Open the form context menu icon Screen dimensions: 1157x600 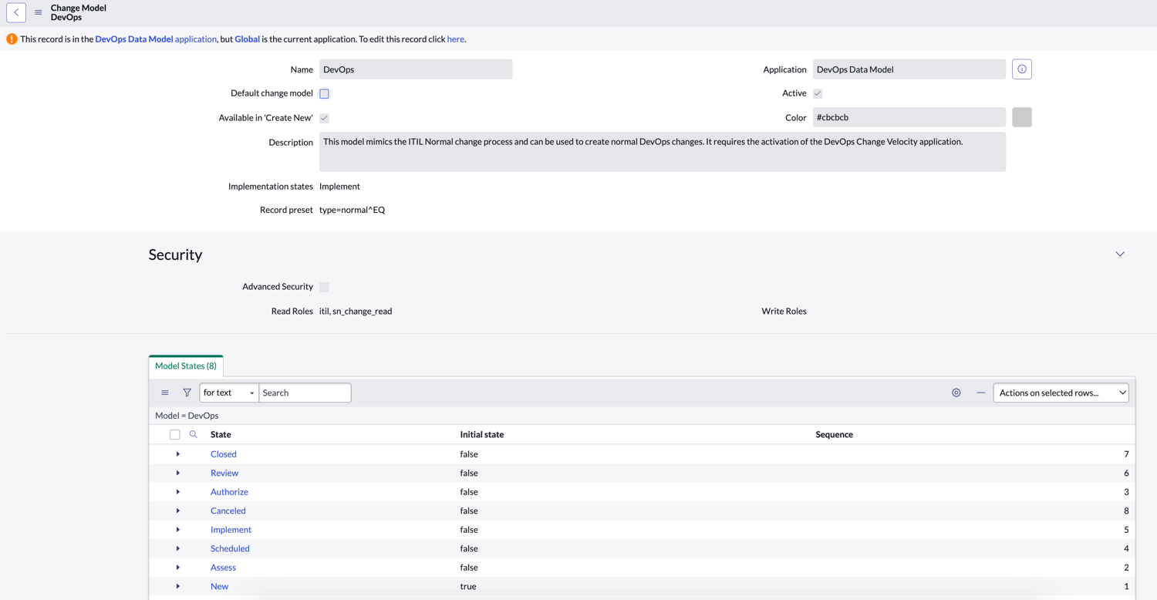click(x=39, y=12)
